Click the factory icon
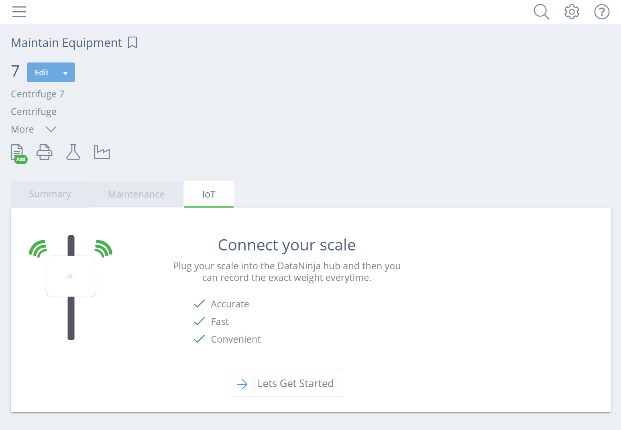This screenshot has width=621, height=430. pyautogui.click(x=102, y=152)
